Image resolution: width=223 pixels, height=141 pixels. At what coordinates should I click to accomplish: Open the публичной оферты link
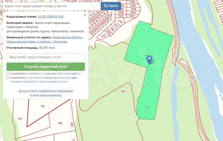pyautogui.click(x=68, y=74)
